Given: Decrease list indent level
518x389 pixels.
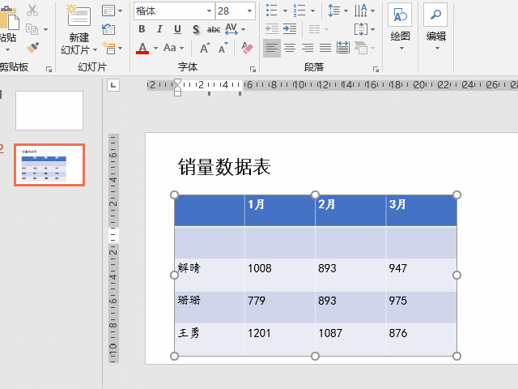Looking at the screenshot, I should pyautogui.click(x=272, y=29).
